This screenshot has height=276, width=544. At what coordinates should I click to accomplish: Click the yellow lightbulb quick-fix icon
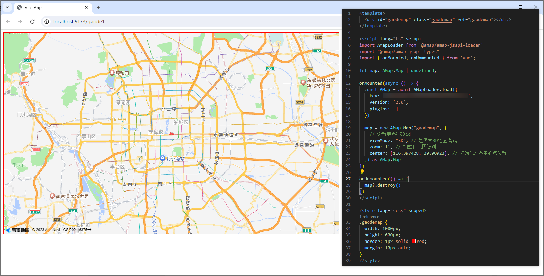[362, 172]
